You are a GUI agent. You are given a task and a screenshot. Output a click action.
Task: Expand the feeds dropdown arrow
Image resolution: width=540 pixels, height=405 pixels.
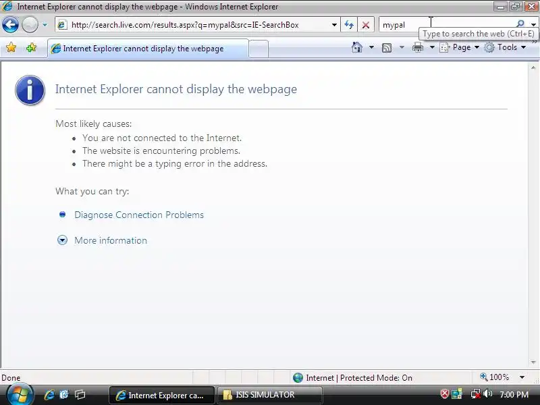point(402,47)
